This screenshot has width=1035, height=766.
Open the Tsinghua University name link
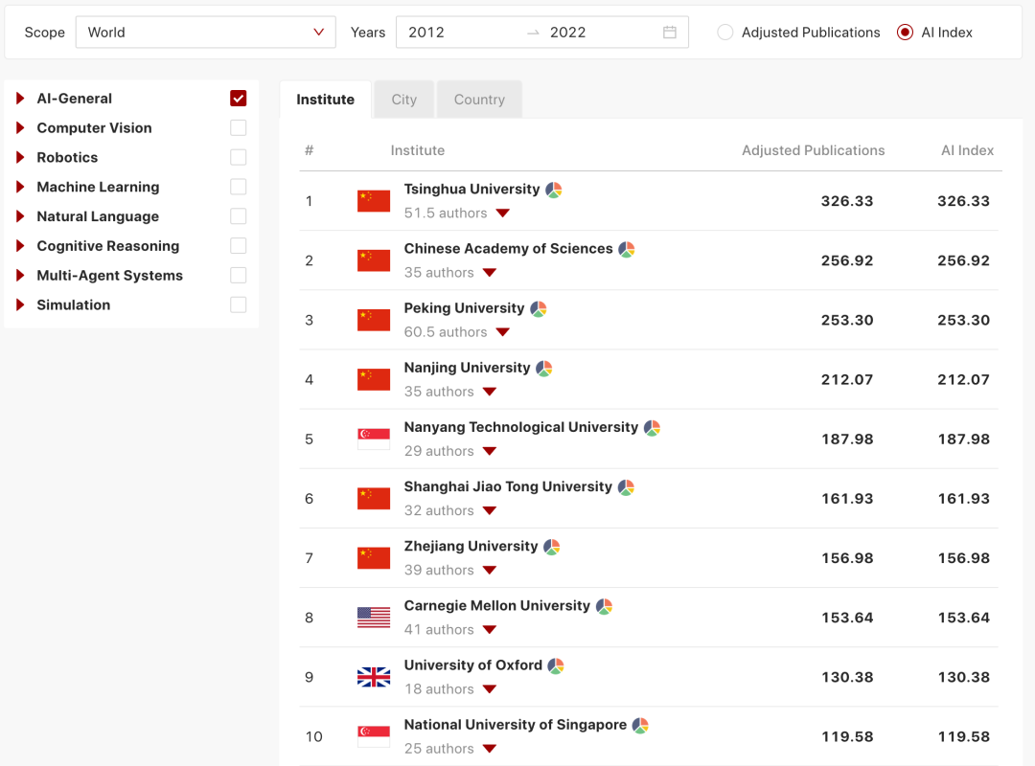pos(471,190)
